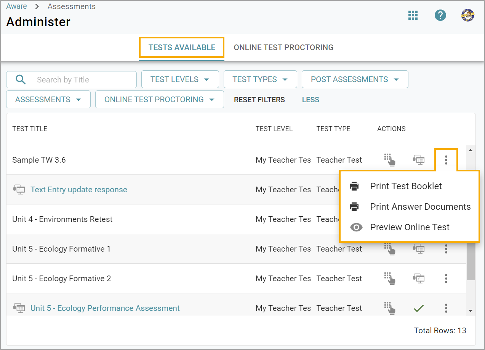Click keypad entry icon for Ecology Formative 2
Screen dimensions: 485x350
coord(389,279)
